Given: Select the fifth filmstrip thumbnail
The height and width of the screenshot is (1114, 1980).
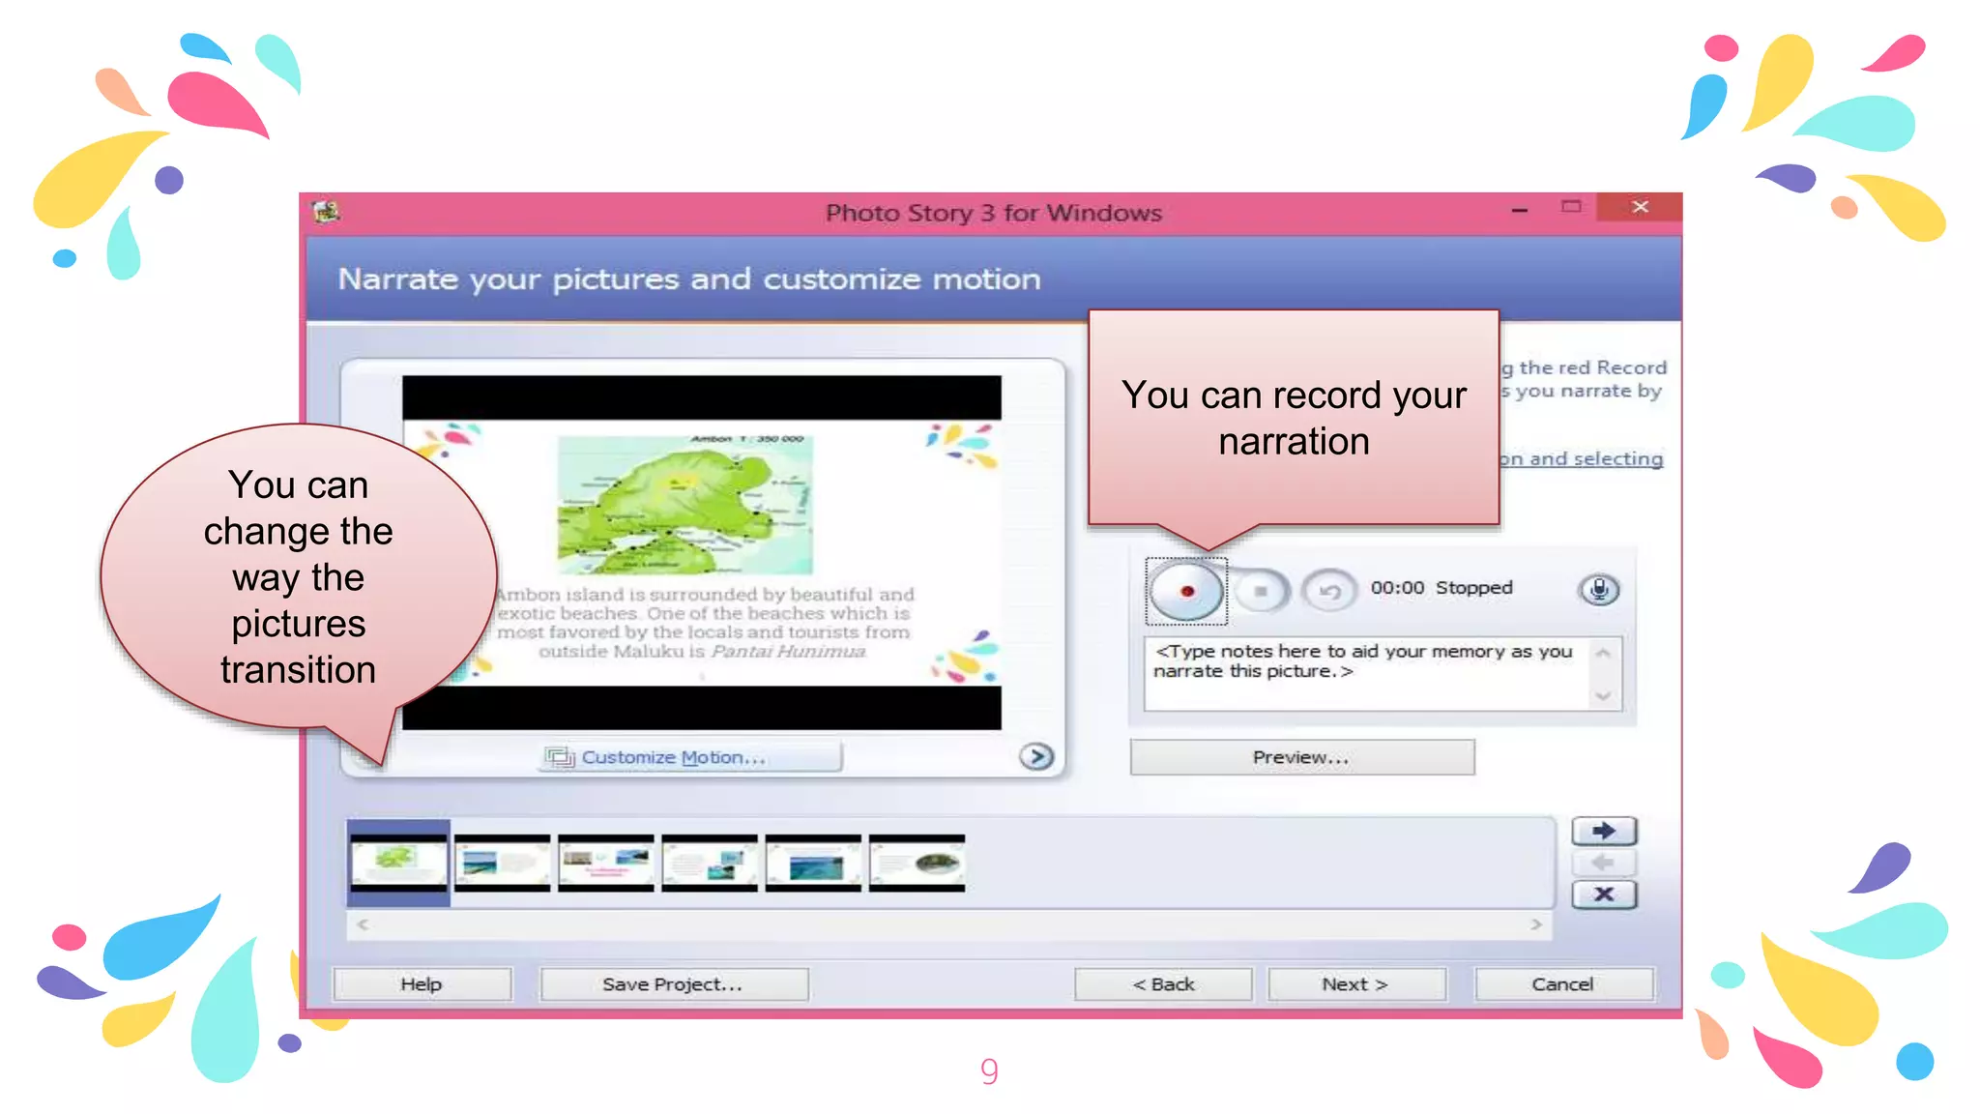Looking at the screenshot, I should click(x=813, y=863).
